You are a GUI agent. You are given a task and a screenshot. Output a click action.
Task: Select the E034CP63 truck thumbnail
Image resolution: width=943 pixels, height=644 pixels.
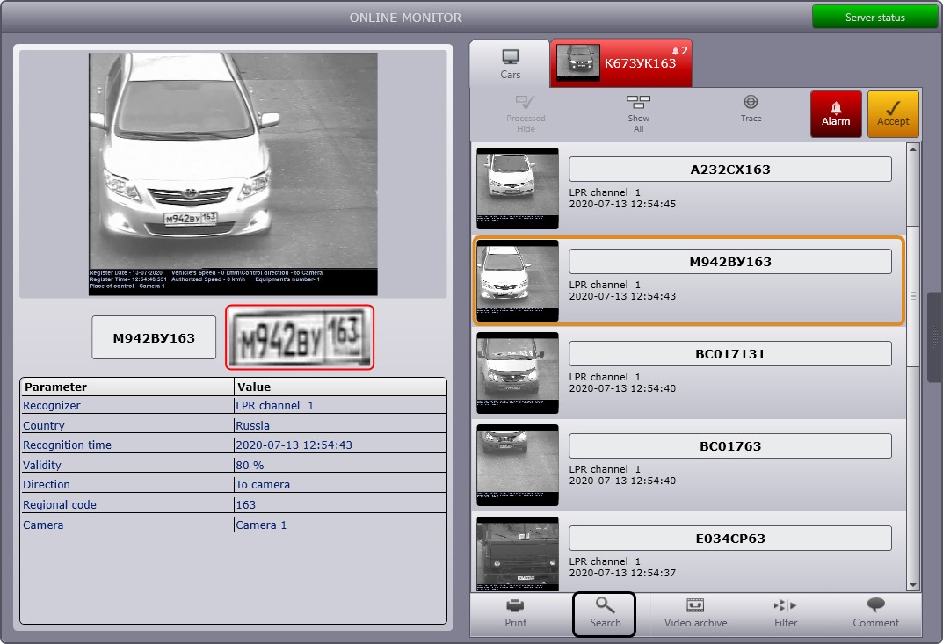[x=517, y=554]
